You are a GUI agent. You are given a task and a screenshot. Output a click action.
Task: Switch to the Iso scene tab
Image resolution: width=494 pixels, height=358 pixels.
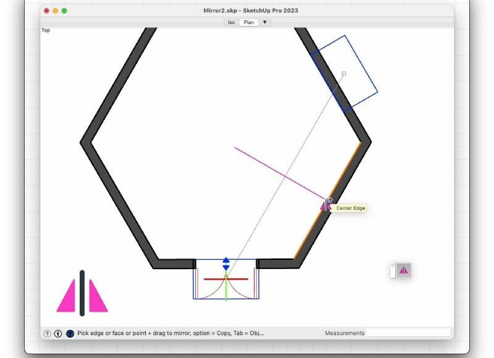[x=231, y=22]
